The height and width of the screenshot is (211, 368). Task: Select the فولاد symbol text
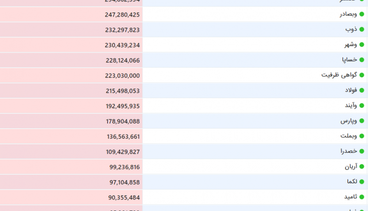(351, 90)
